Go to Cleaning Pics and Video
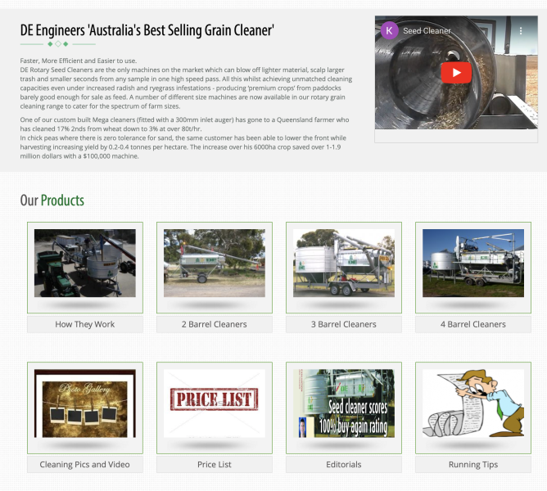The width and height of the screenshot is (547, 491). click(x=85, y=464)
